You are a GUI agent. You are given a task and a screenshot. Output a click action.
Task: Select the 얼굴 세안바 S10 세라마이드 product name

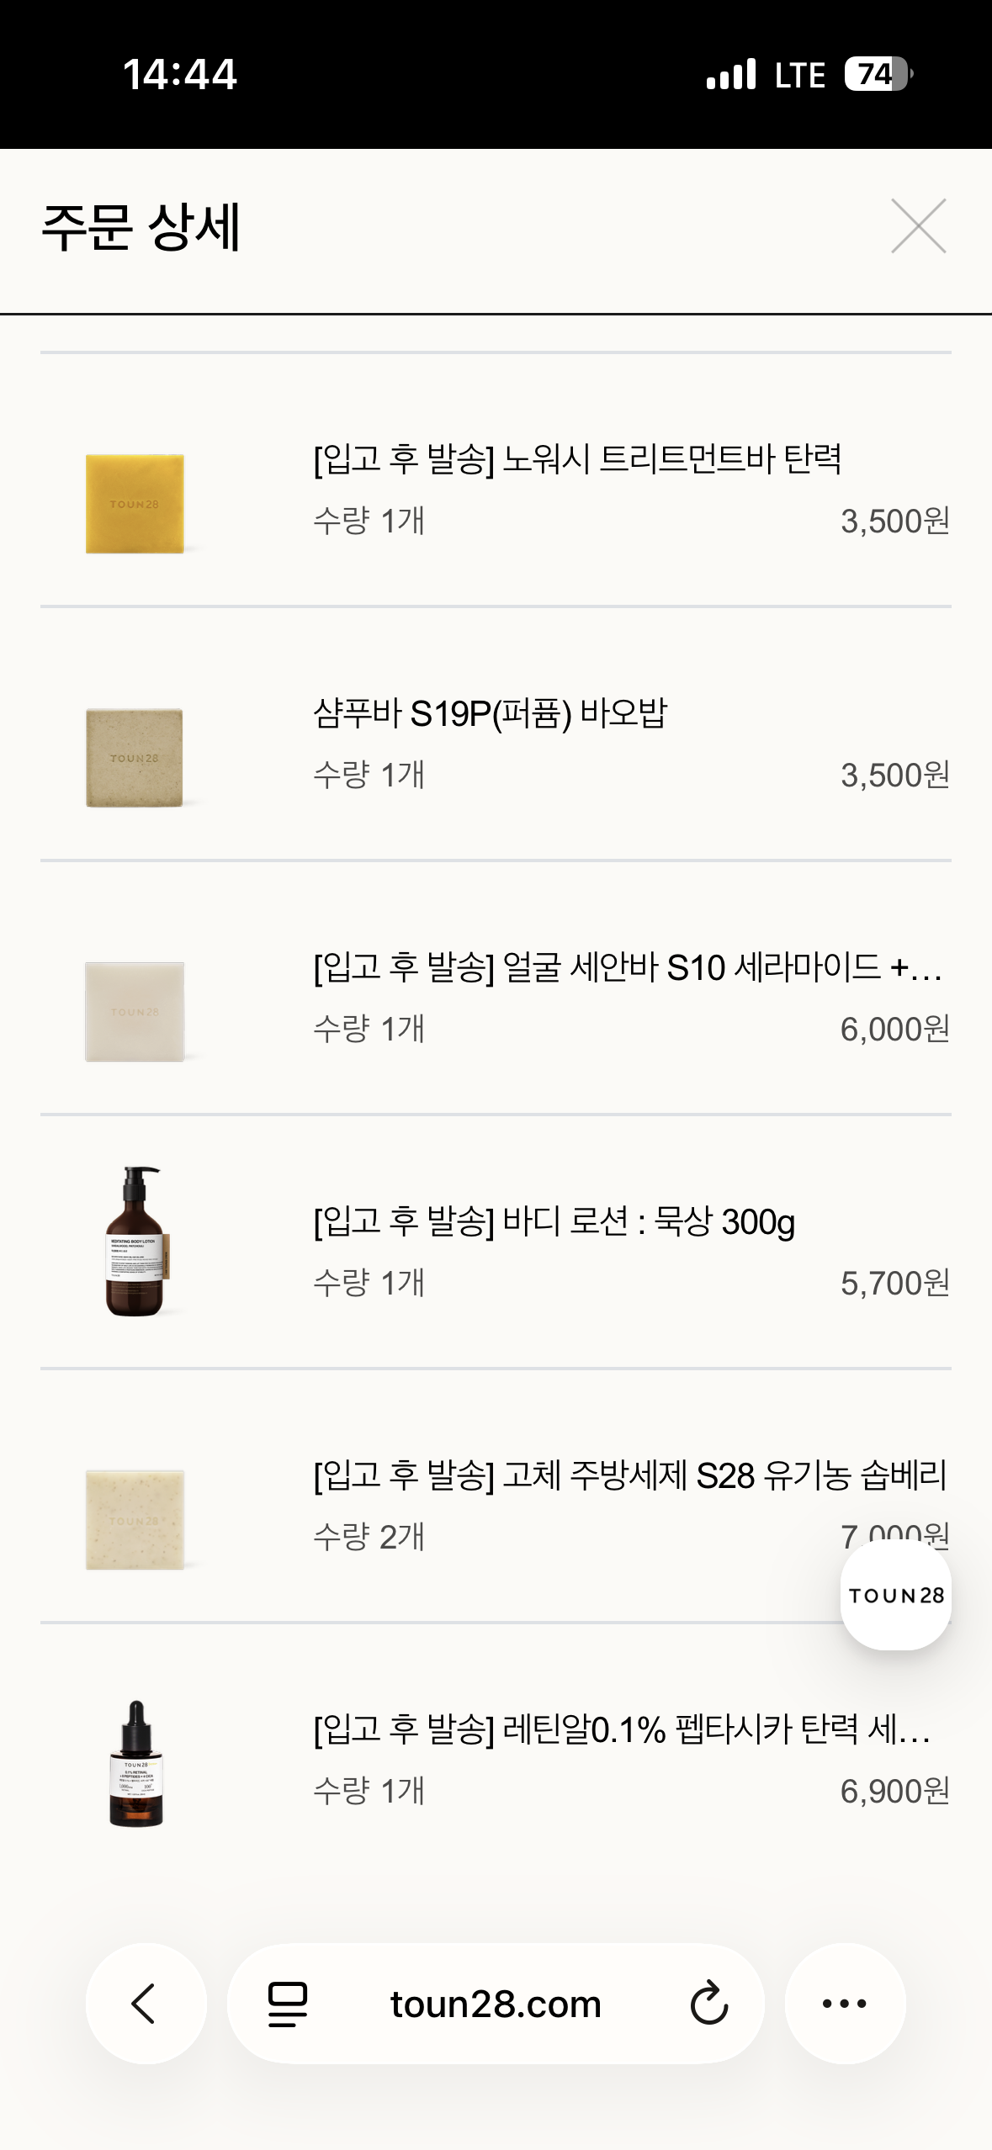pos(628,967)
